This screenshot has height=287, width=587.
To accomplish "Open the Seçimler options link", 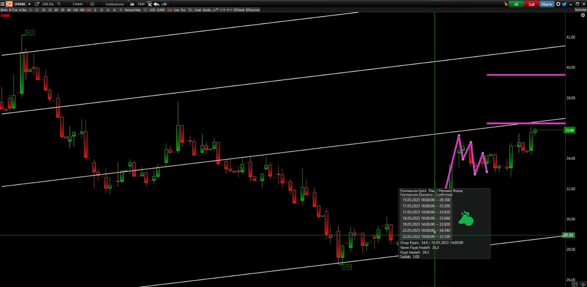I will [580, 10].
